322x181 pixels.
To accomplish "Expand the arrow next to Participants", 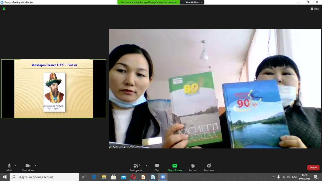I will 146,166.
